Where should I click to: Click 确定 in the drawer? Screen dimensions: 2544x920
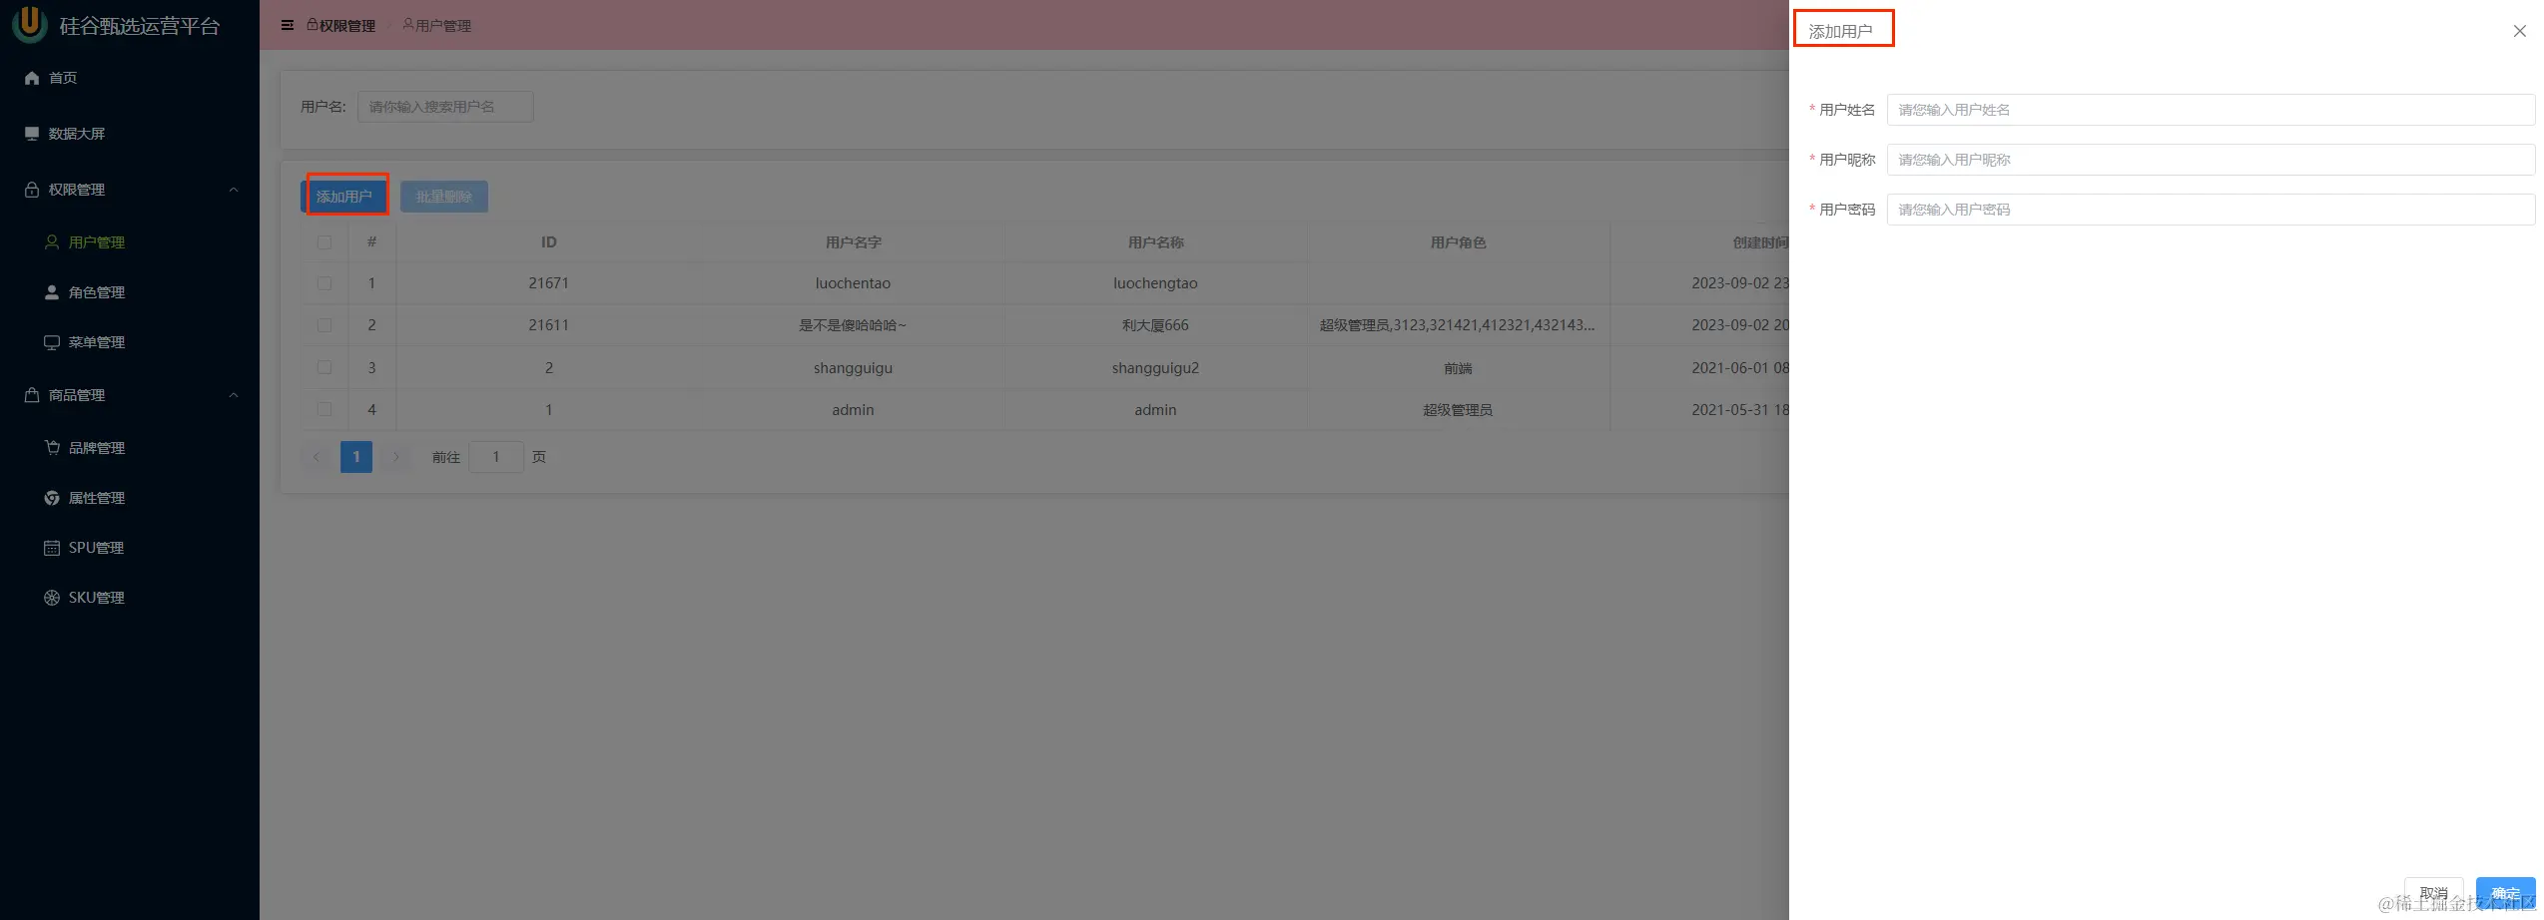(x=2505, y=893)
